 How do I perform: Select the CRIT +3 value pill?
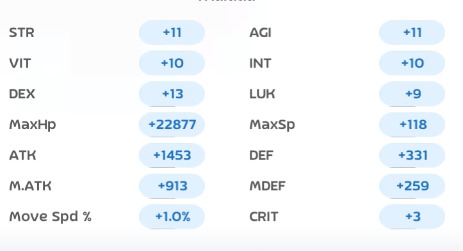(x=412, y=217)
